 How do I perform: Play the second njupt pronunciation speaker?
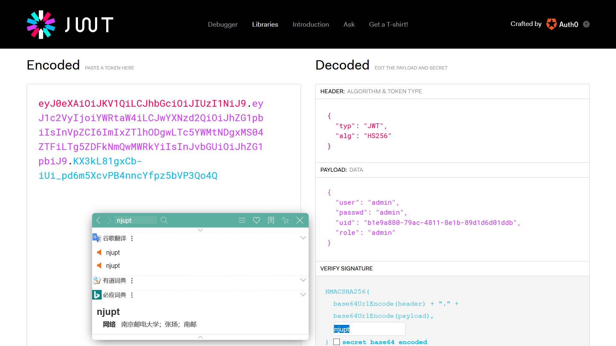click(99, 266)
